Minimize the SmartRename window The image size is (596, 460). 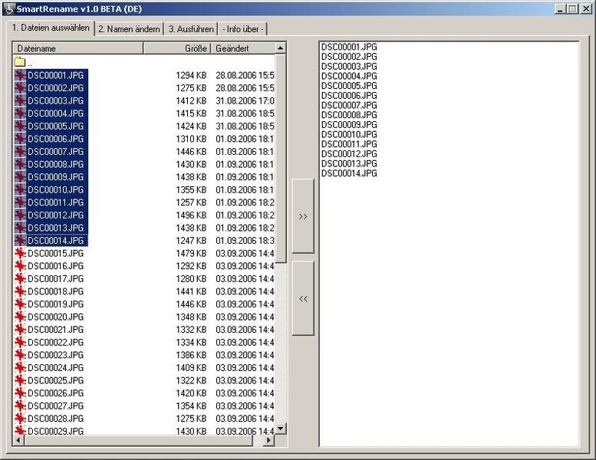click(x=559, y=8)
